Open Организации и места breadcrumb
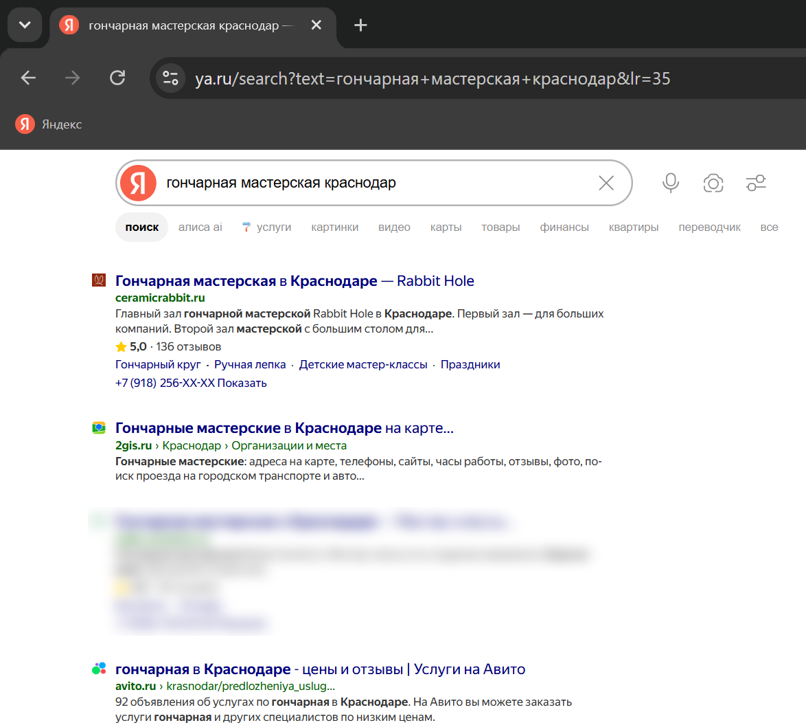Image resolution: width=806 pixels, height=725 pixels. point(289,445)
